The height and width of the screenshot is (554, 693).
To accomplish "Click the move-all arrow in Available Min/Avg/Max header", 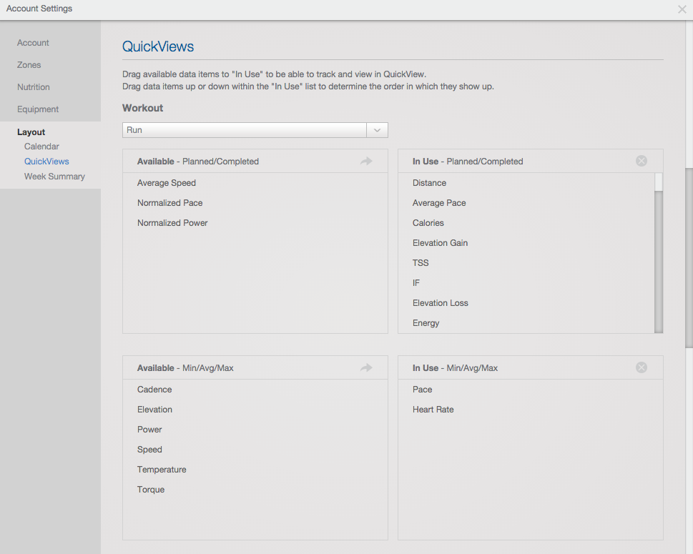I will 366,367.
